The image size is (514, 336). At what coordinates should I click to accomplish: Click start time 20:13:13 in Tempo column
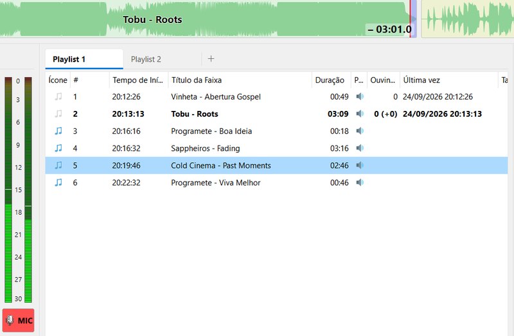[128, 114]
